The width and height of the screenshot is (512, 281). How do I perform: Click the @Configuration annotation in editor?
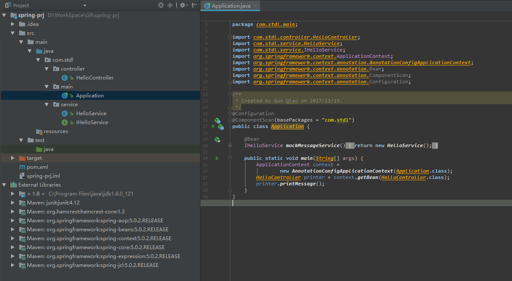pos(253,114)
